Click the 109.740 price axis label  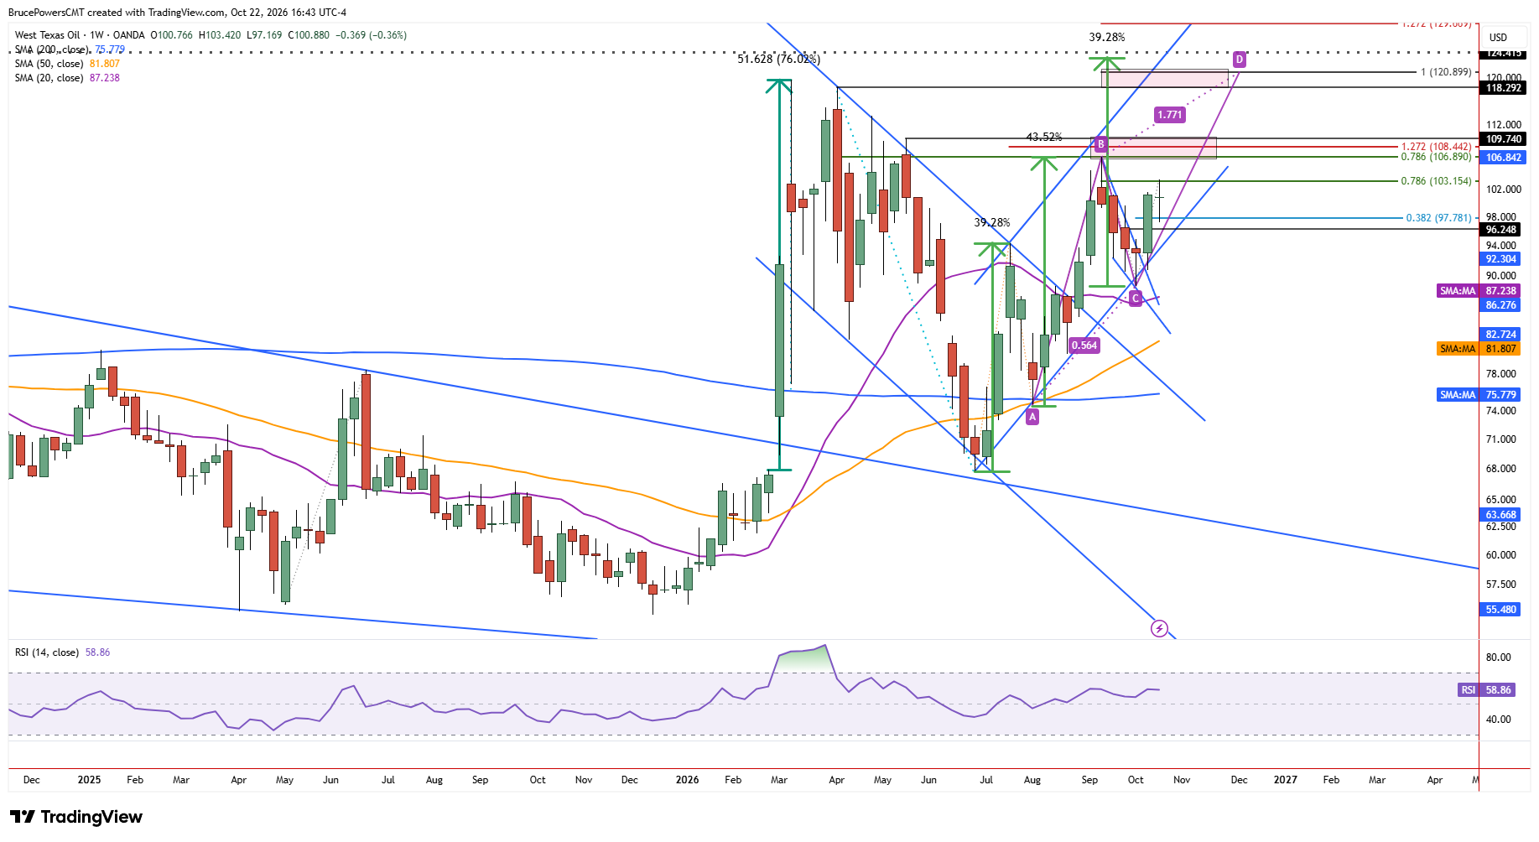coord(1503,139)
